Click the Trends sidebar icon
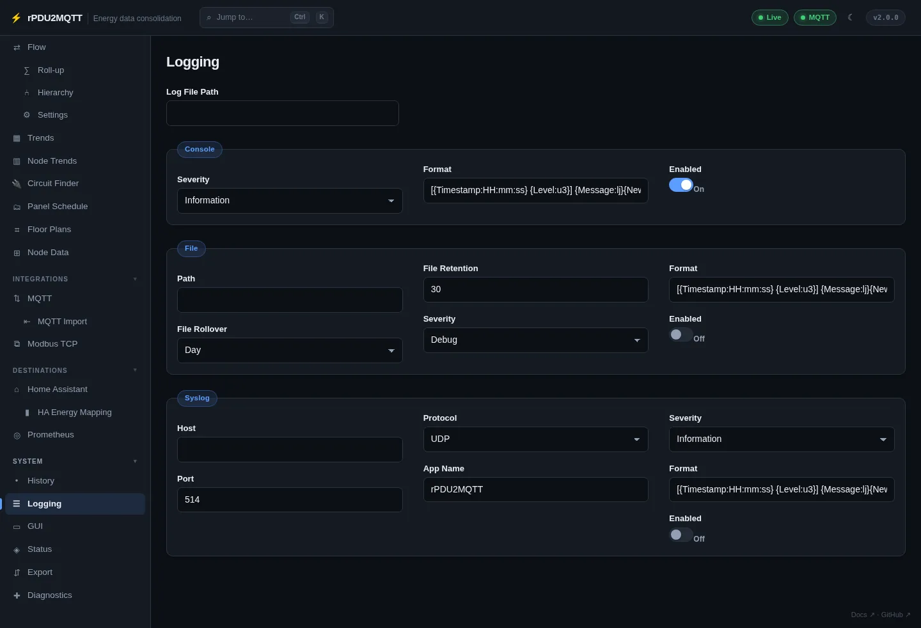This screenshot has width=921, height=628. pyautogui.click(x=17, y=138)
